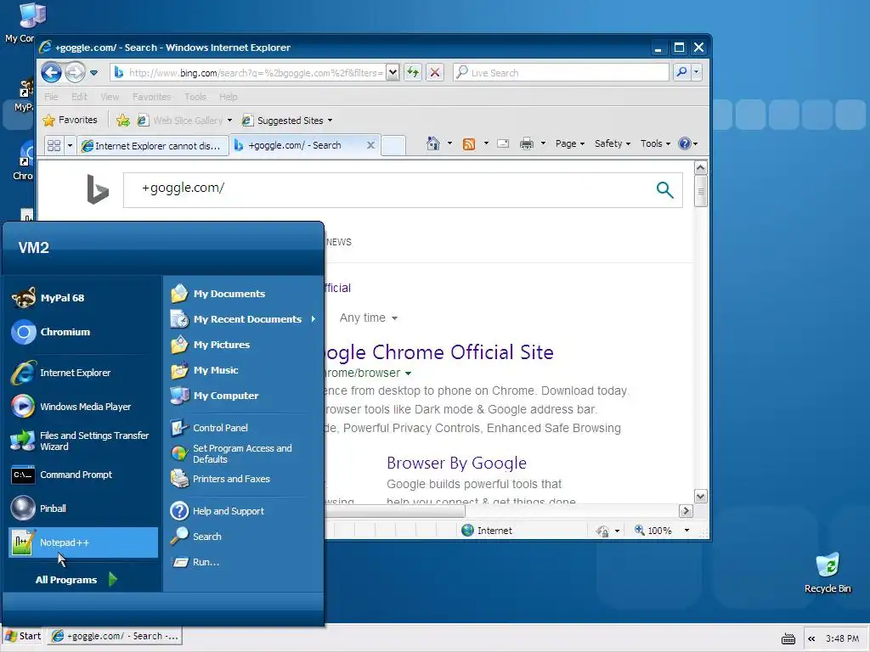Screen dimensions: 870x652
Task: Expand the address bar URL dropdown
Action: (x=393, y=72)
